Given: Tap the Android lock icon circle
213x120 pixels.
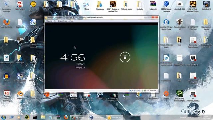Looking at the screenshot, I should 125,57.
